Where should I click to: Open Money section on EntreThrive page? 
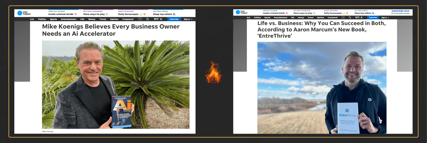301,17
